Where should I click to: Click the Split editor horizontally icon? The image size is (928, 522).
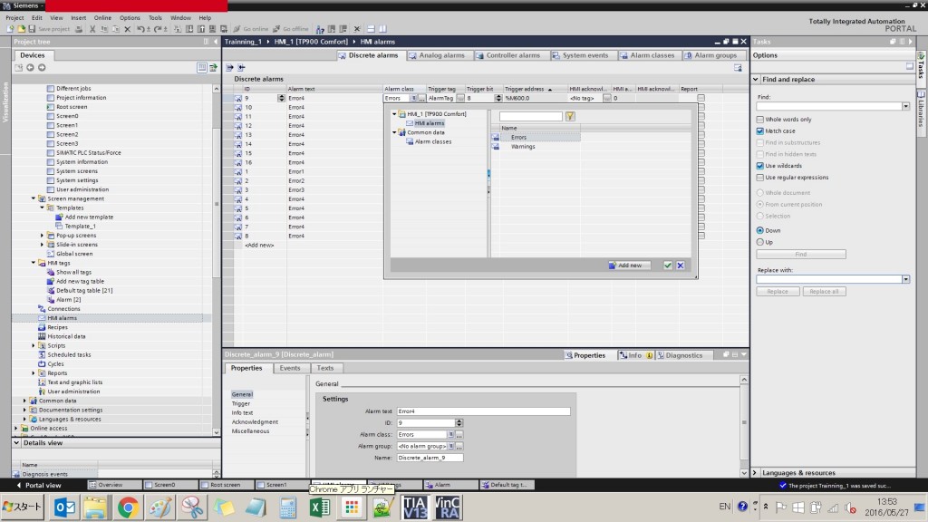(x=371, y=28)
